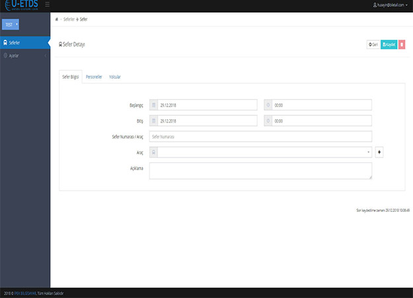This screenshot has height=298, width=413.
Task: Click the Açıklama text area
Action: coord(260,171)
